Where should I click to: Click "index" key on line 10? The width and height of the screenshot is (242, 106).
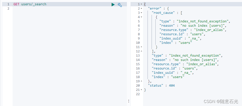click(x=166, y=43)
